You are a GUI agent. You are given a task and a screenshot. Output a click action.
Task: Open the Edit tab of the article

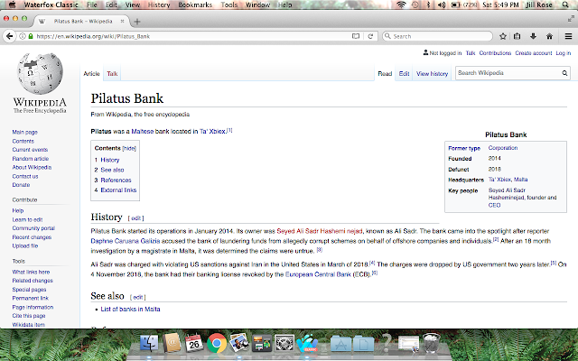coord(404,74)
